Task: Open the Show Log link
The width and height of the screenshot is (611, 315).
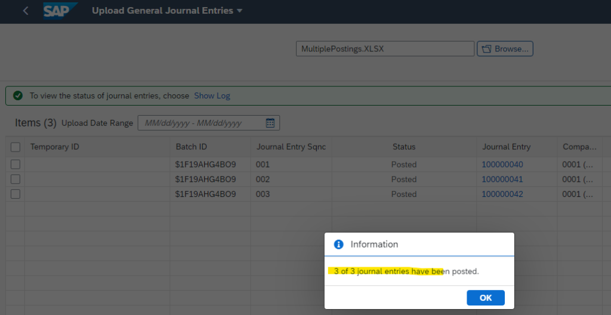Action: click(x=212, y=95)
